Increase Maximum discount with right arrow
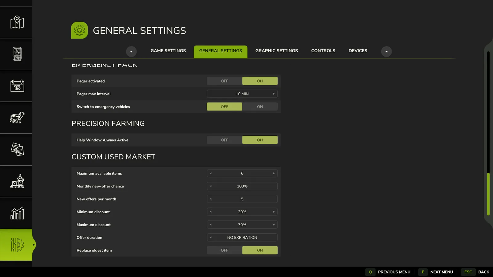This screenshot has height=277, width=493. [x=274, y=225]
